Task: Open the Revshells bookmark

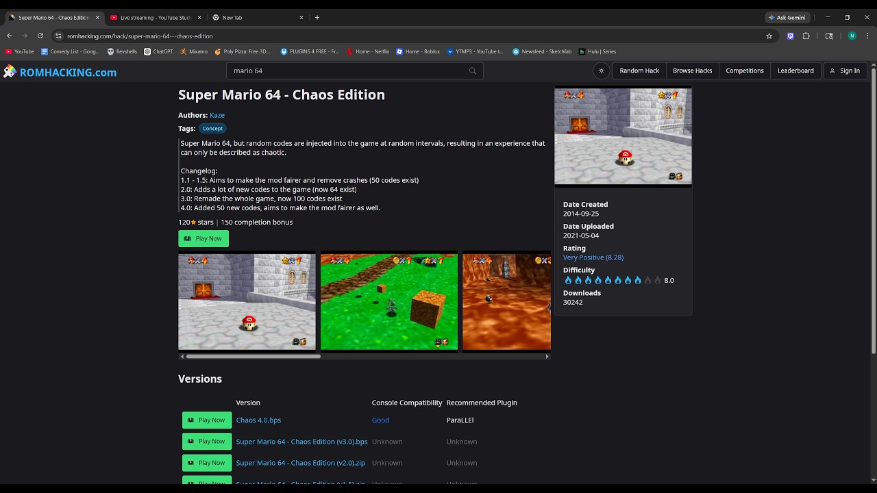Action: pyautogui.click(x=122, y=51)
